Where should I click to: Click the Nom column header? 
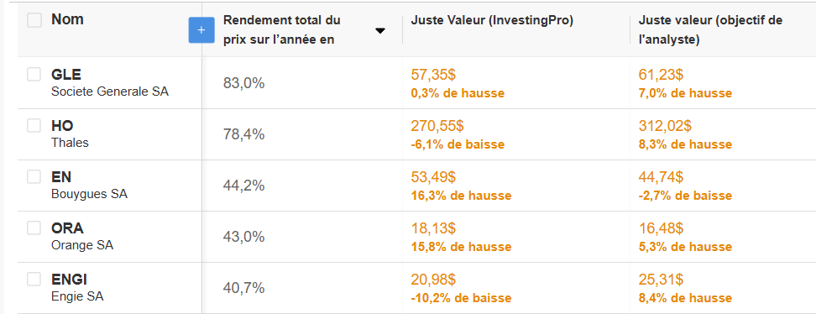click(x=67, y=20)
